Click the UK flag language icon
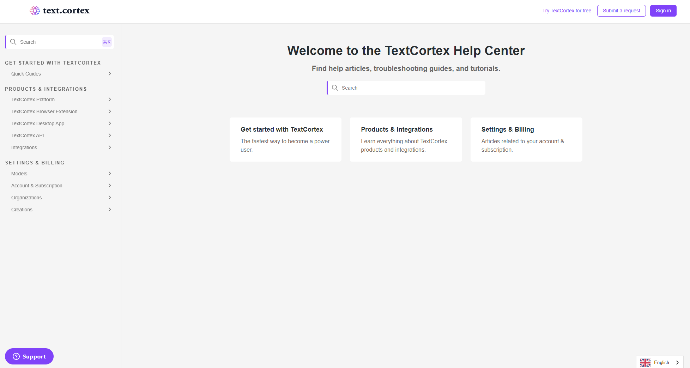The width and height of the screenshot is (690, 368). tap(645, 362)
